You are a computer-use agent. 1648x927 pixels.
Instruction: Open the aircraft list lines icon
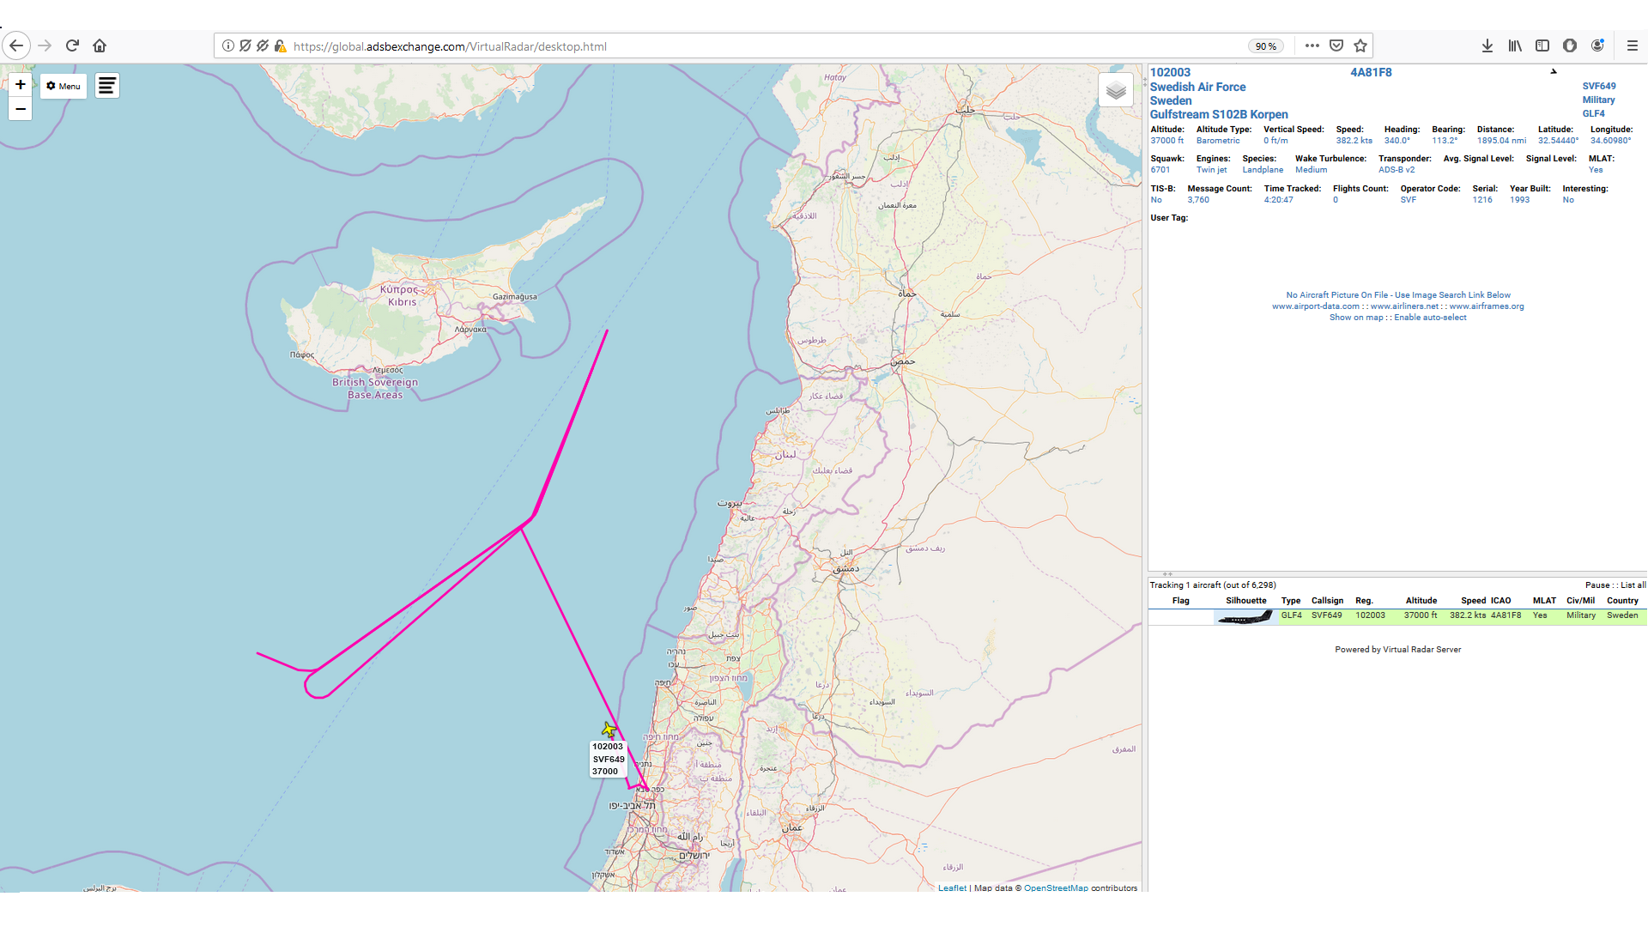click(x=107, y=86)
